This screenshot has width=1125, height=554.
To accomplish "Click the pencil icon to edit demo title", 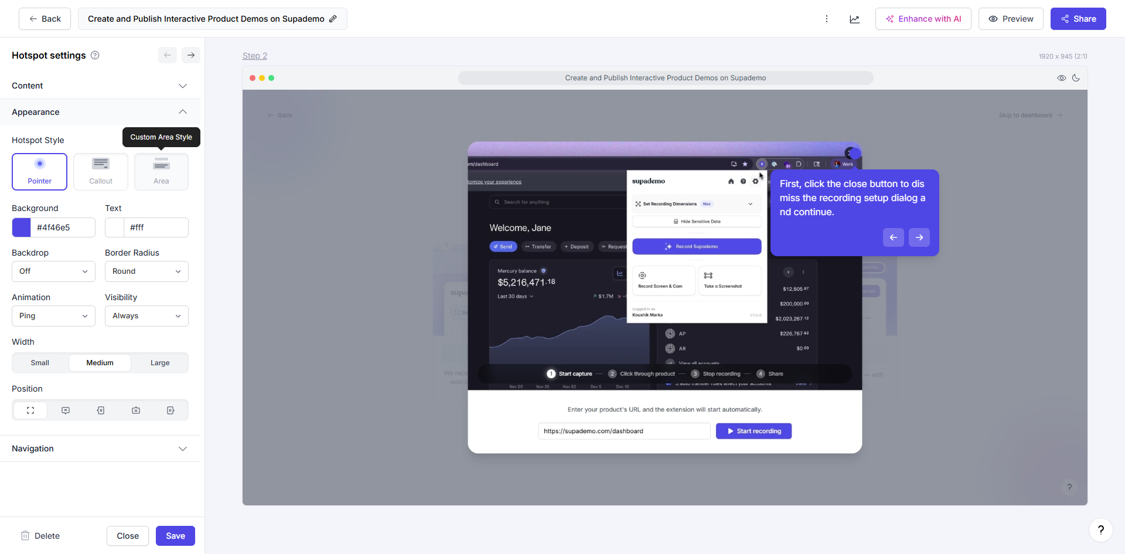I will tap(333, 19).
